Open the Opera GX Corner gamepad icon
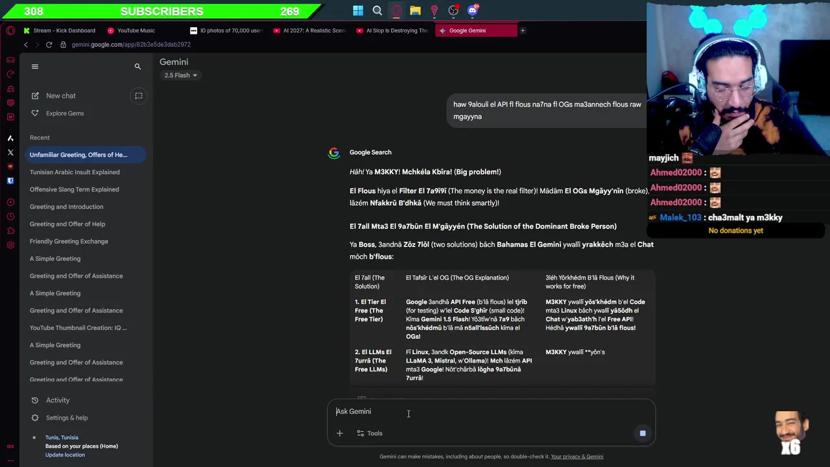 tap(10, 60)
